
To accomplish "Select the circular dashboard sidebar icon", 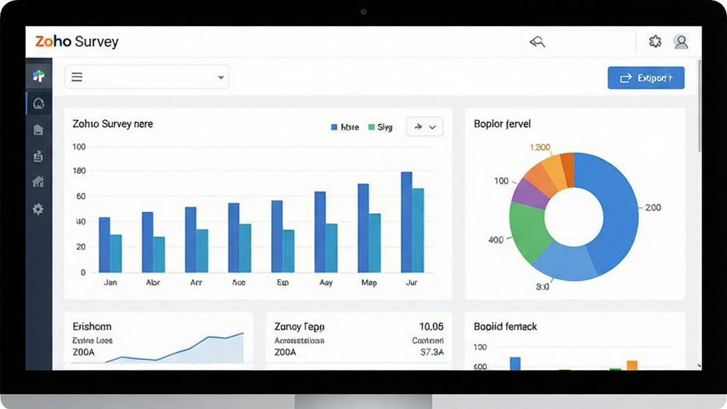I will 38,103.
